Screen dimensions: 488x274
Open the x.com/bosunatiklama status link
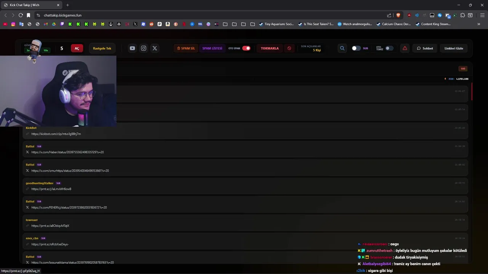pos(72,263)
